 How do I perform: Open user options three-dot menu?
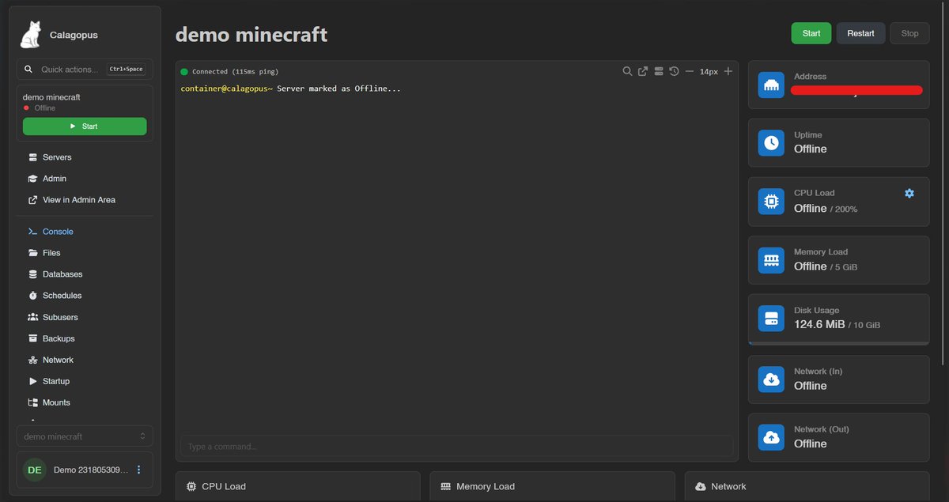[139, 470]
